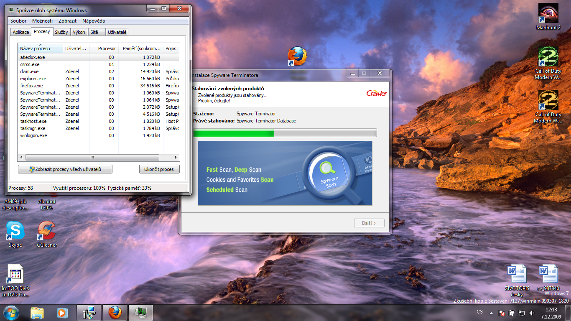
Task: Open the Nápověda menu
Action: [94, 21]
